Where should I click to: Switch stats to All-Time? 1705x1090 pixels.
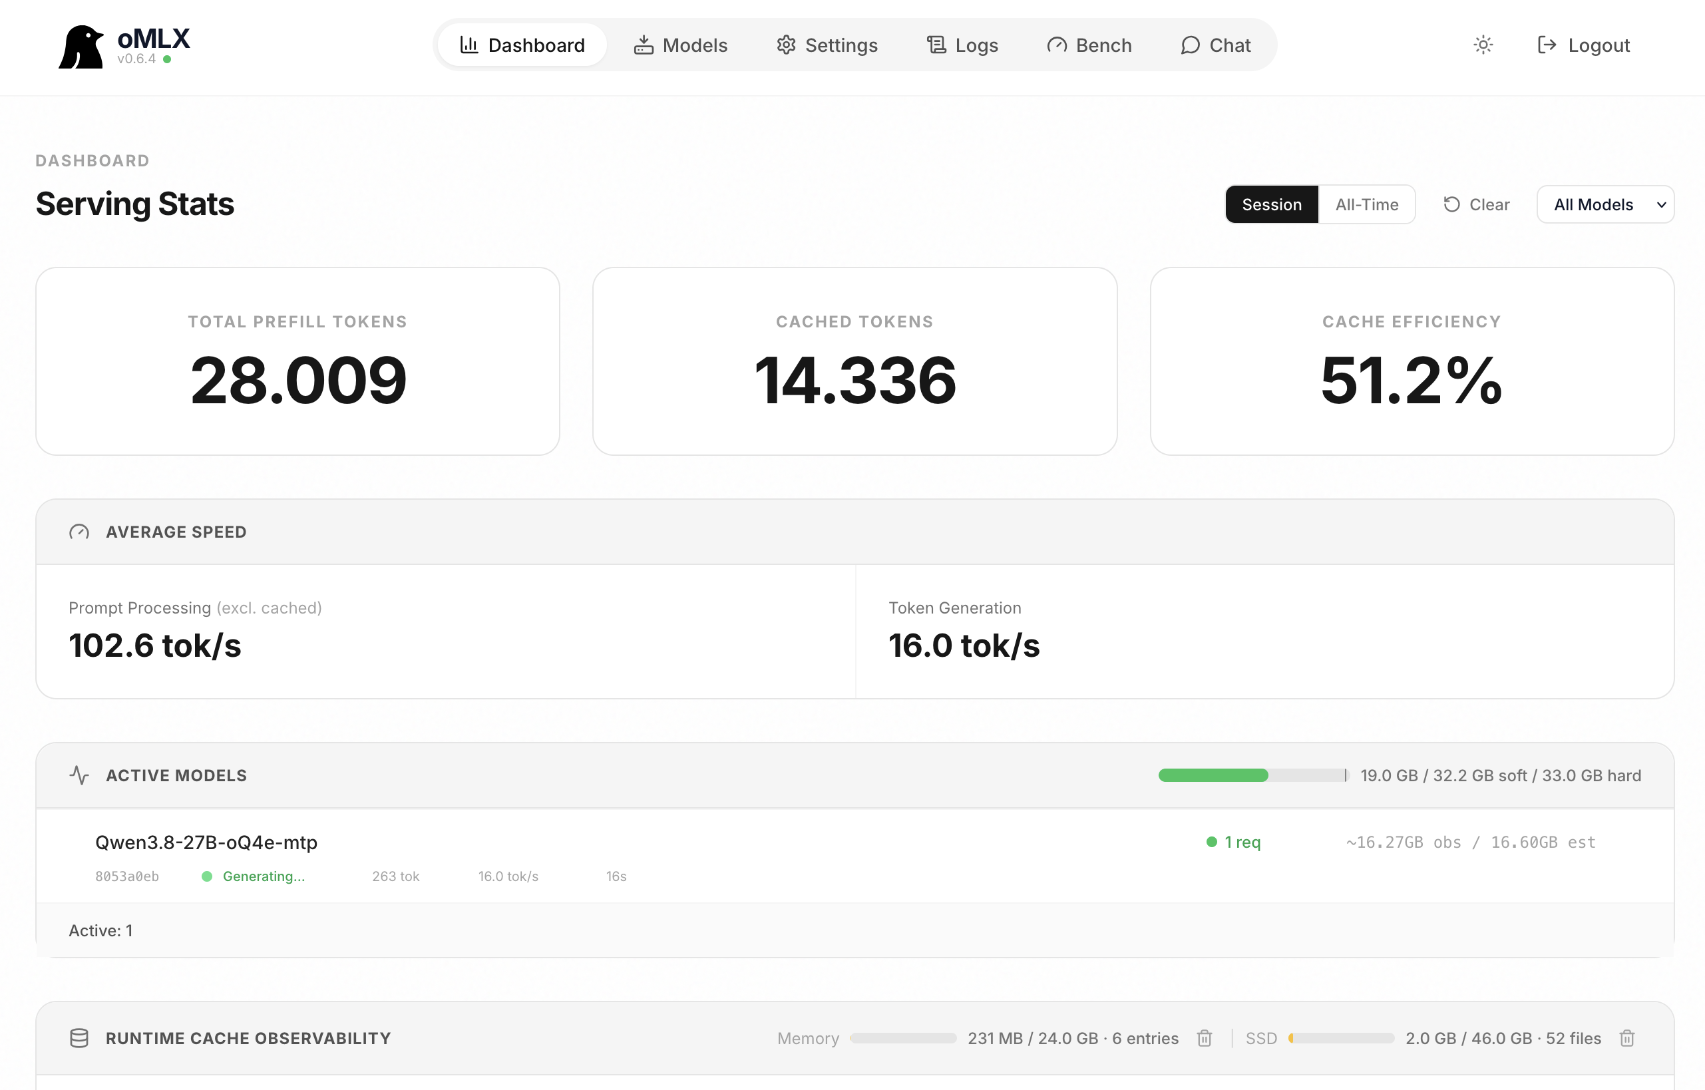1366,204
